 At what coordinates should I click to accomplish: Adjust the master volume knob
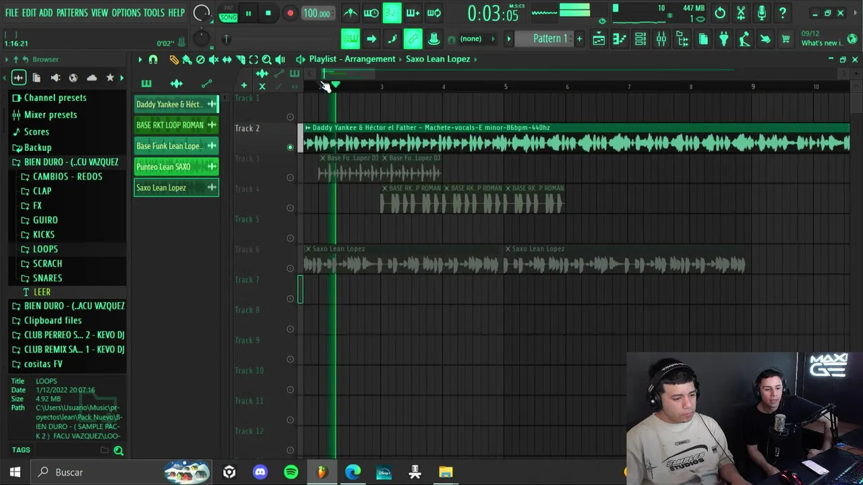tap(201, 13)
